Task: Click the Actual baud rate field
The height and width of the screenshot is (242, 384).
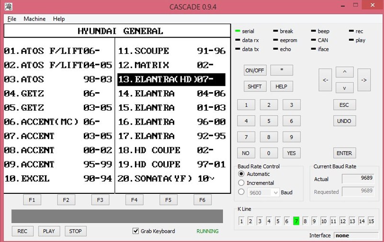Action: pos(357,179)
